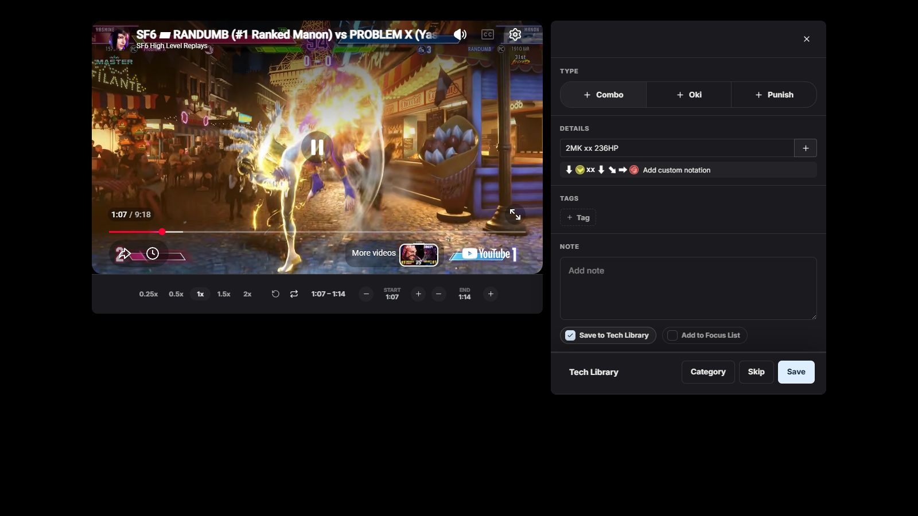
Task: Open the SF6 video title link
Action: (x=287, y=34)
